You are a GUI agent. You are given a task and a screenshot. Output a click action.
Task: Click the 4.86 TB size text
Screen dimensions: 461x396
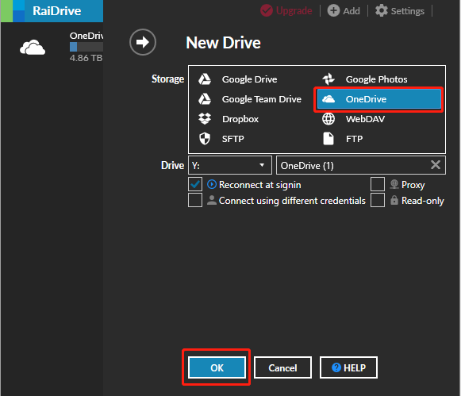[x=86, y=58]
